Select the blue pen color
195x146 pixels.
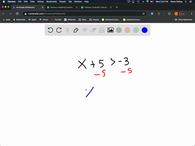tap(145, 30)
